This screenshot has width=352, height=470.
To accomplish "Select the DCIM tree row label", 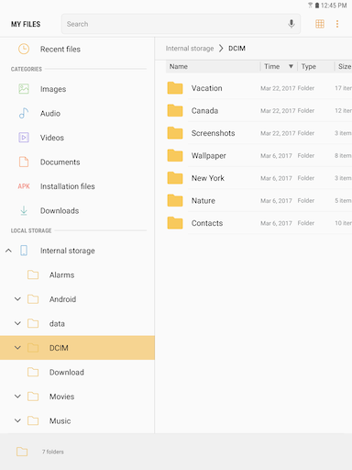I will (59, 348).
